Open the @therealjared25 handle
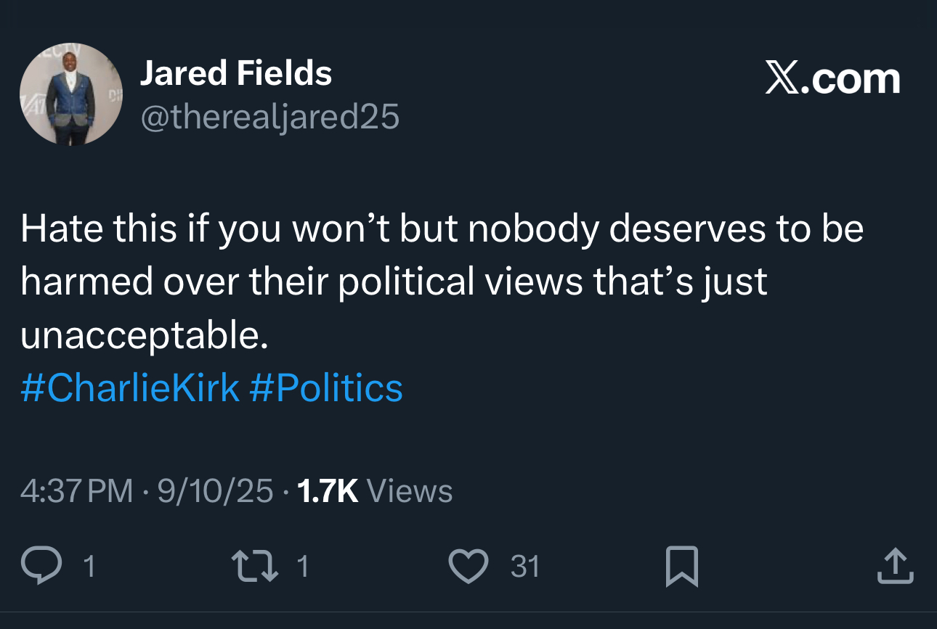937x629 pixels. (x=269, y=117)
